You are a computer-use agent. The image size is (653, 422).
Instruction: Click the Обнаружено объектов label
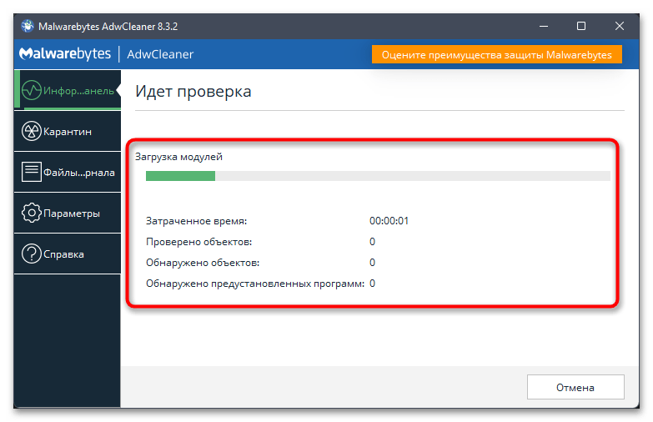tap(203, 263)
